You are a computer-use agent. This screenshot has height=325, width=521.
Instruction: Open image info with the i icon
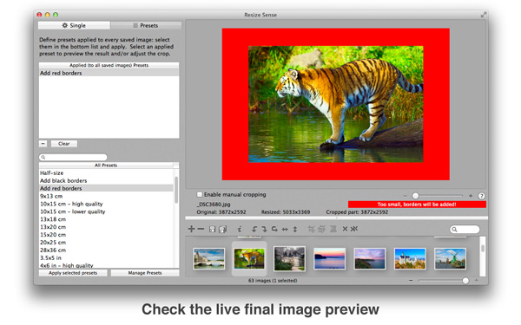tap(240, 229)
